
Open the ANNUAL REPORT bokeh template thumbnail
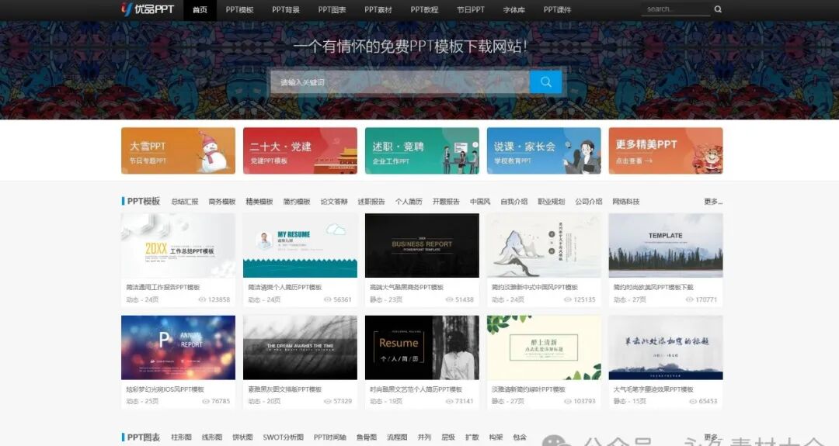point(178,347)
